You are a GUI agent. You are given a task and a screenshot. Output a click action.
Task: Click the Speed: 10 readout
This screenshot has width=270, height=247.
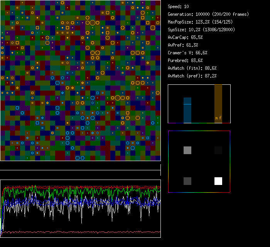(x=178, y=7)
